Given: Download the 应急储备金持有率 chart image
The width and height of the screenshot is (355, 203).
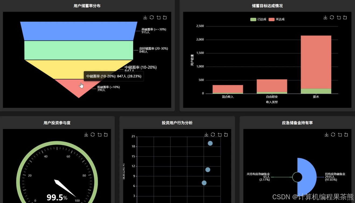Looking at the screenshot, I should coord(326,135).
